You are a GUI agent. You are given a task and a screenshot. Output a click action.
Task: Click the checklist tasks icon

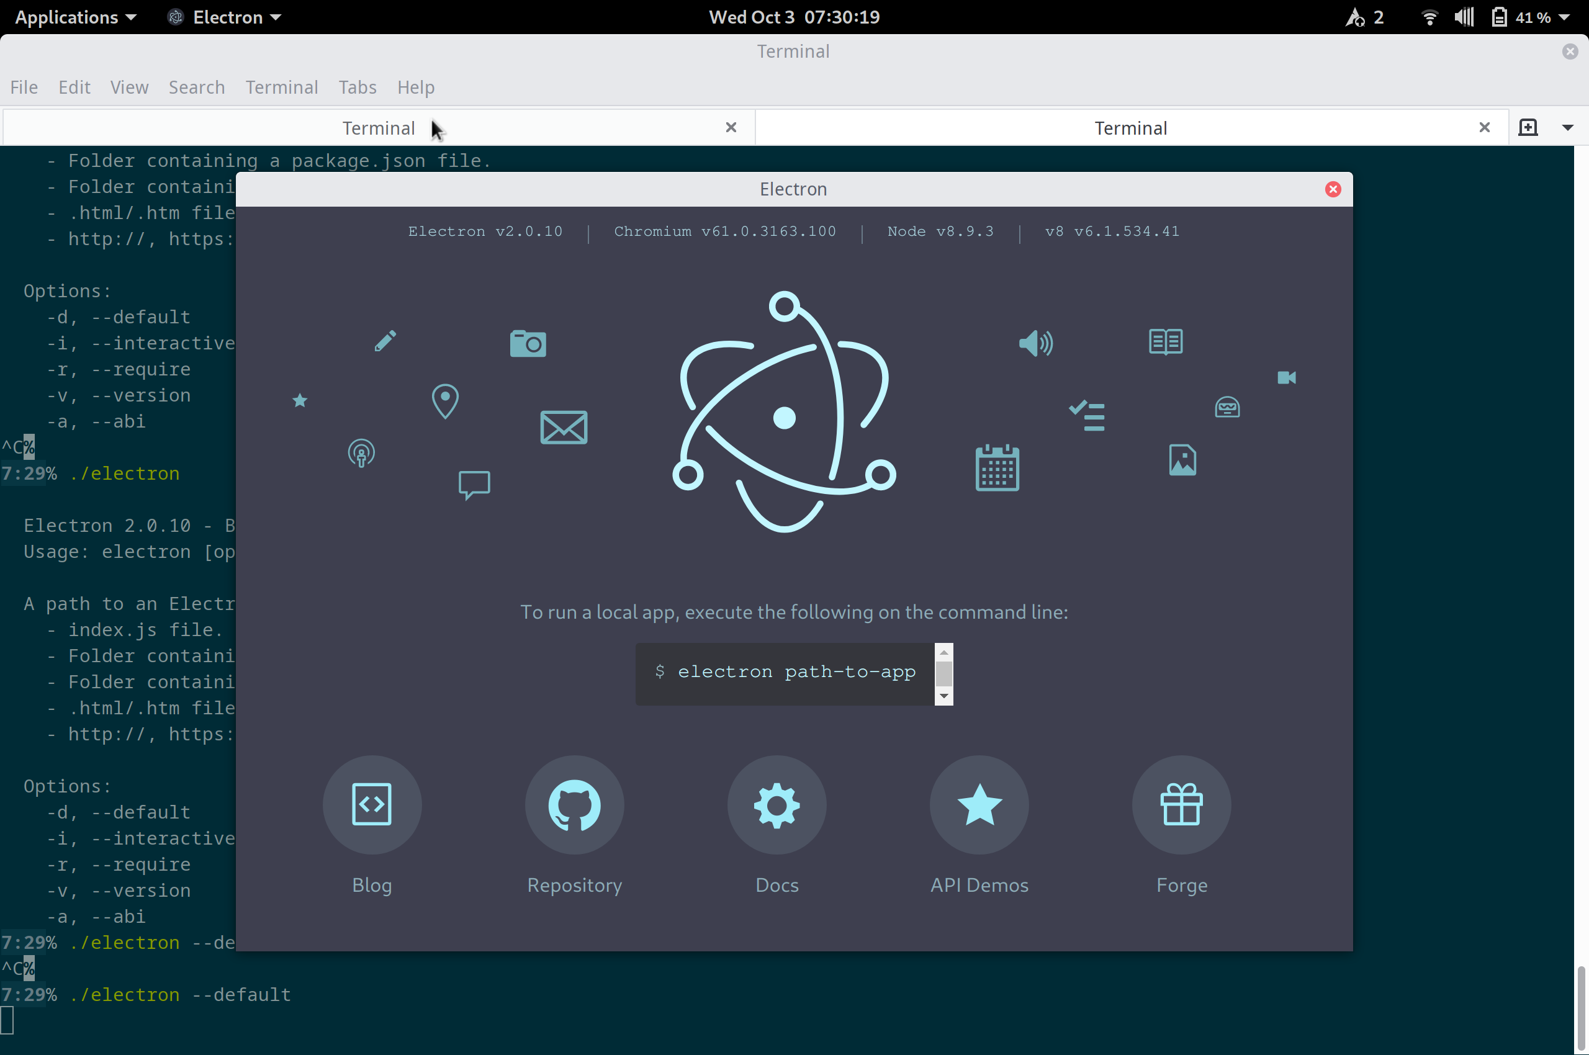1087,415
